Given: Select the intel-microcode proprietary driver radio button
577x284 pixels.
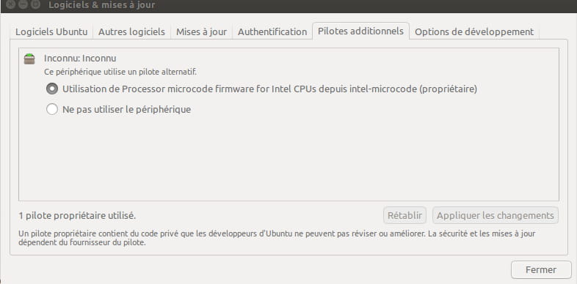Looking at the screenshot, I should tap(52, 89).
